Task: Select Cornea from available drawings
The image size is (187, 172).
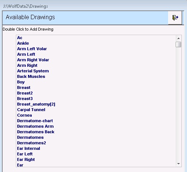Action: [x=24, y=115]
